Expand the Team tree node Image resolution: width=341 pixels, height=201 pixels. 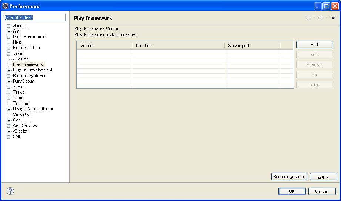[x=9, y=98]
